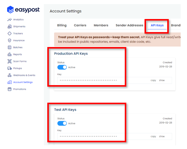The width and height of the screenshot is (187, 149).
Task: Click the Production key created date 2019-02-28
Action: point(166,66)
